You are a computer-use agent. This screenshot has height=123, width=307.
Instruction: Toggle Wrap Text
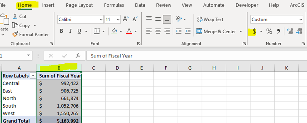click(x=210, y=19)
